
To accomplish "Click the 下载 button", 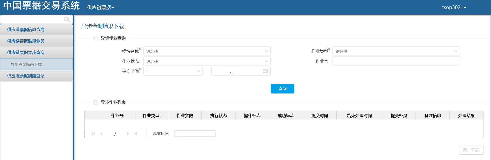I will [x=471, y=150].
